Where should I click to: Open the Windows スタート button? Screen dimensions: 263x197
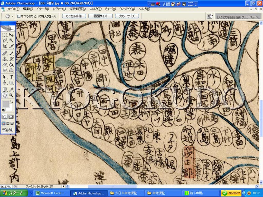coord(14,193)
